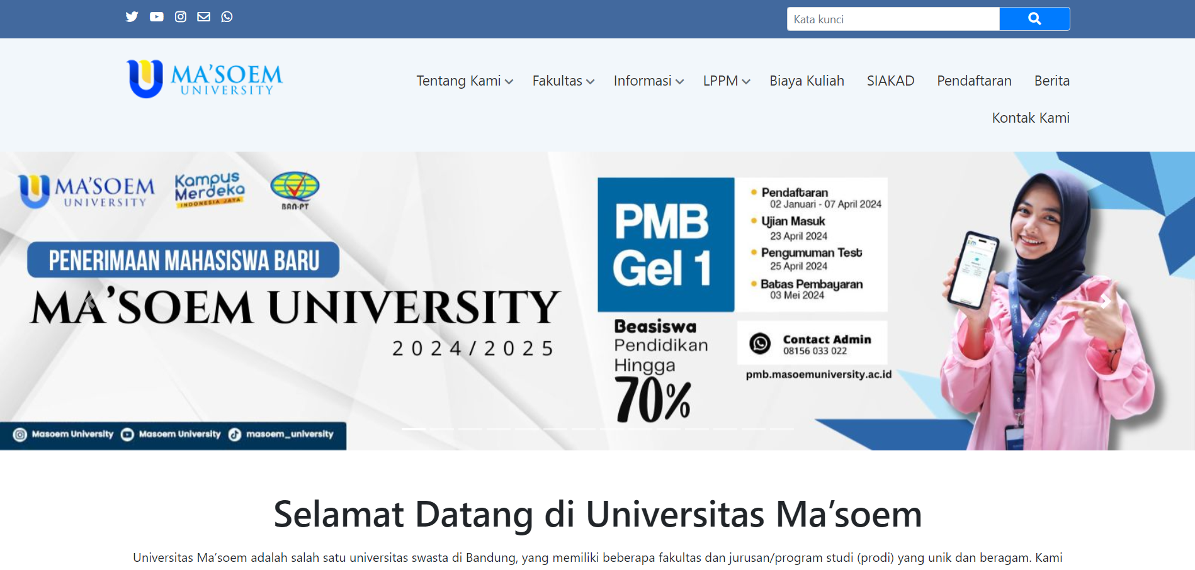
Task: Open the WhatsApp contact icon in top bar
Action: point(227,16)
